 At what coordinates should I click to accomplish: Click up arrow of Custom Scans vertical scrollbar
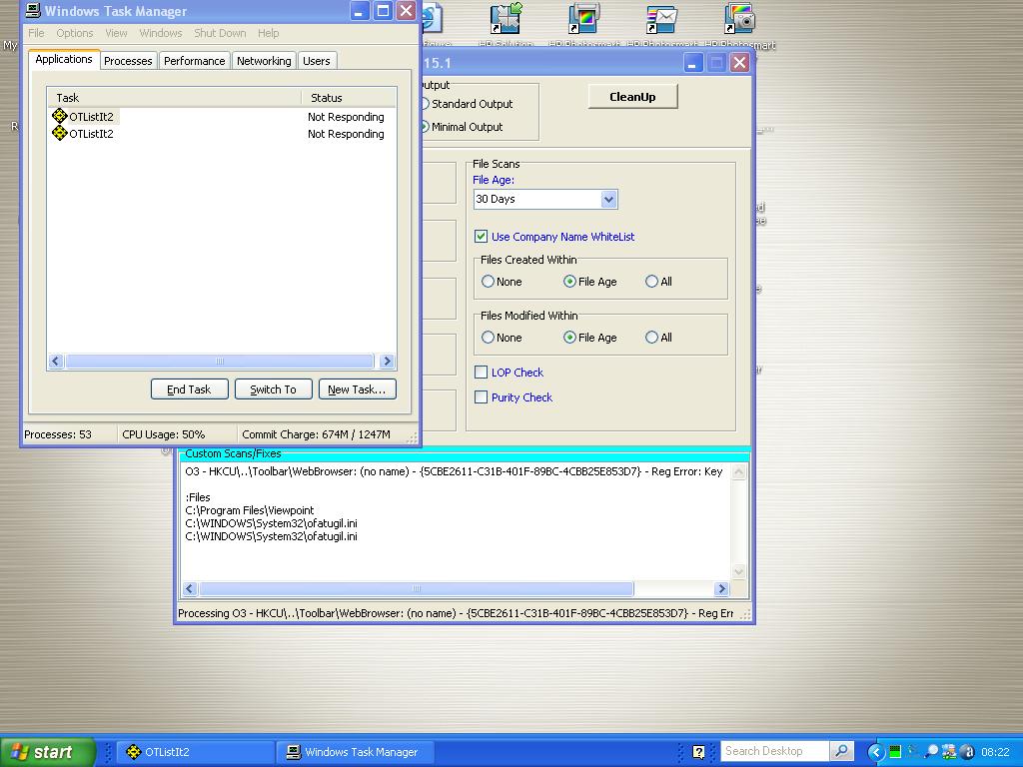click(738, 471)
